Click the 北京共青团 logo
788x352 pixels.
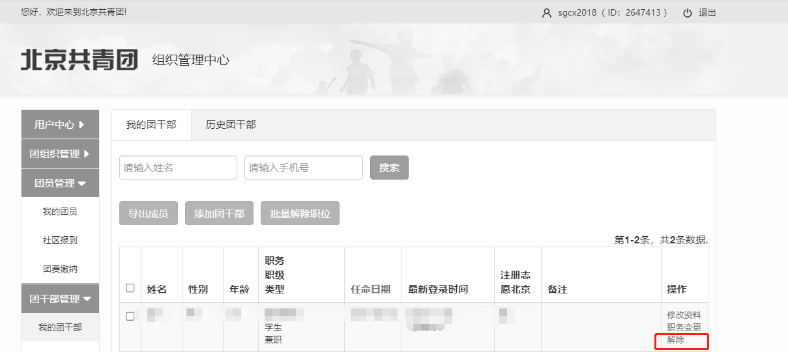click(80, 60)
